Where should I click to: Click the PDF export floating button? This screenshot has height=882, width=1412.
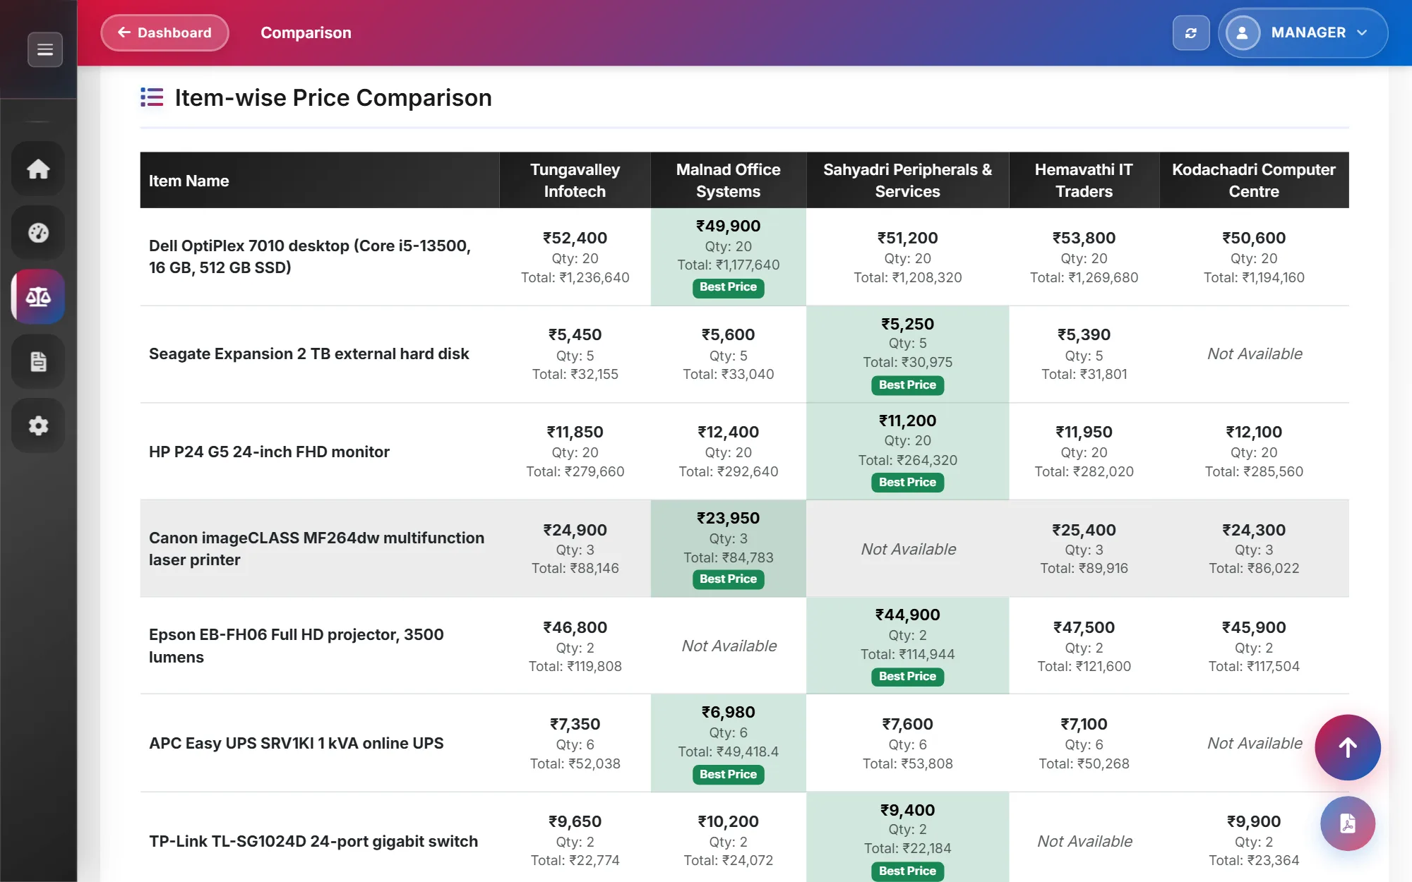(1348, 823)
